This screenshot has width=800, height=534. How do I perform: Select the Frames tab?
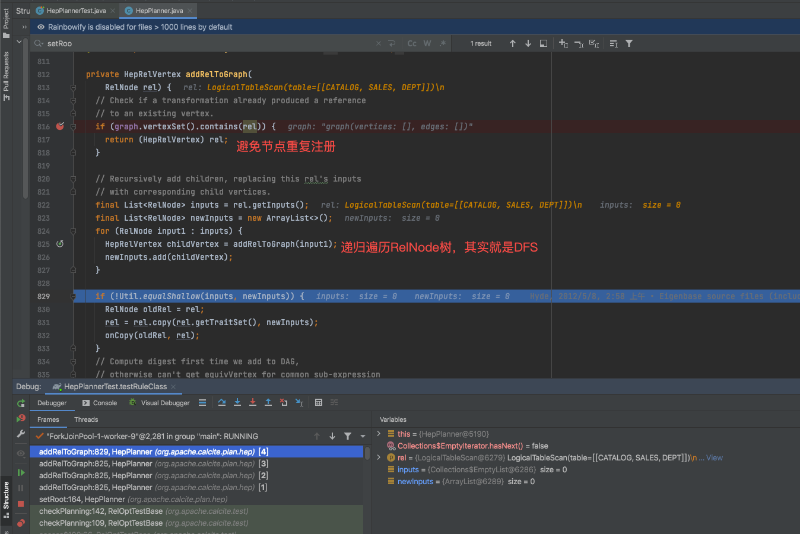48,419
